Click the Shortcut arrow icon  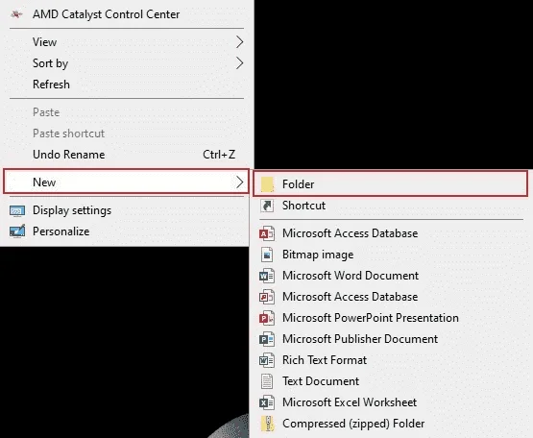tap(267, 206)
